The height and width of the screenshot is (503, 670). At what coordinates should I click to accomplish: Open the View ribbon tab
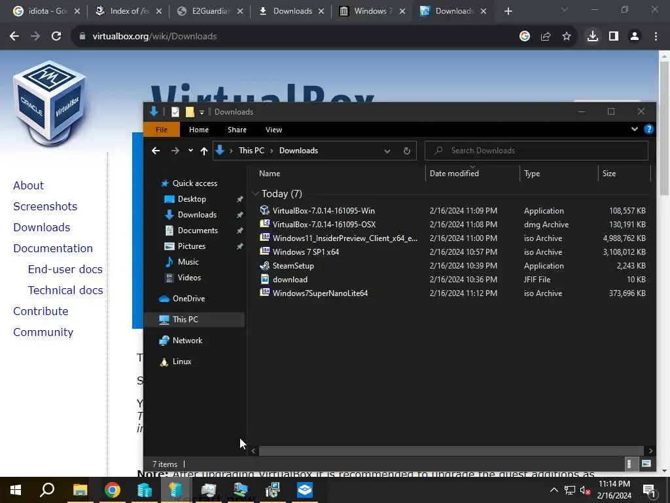pos(274,130)
